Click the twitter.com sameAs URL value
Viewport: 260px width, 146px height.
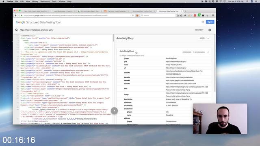179,77
